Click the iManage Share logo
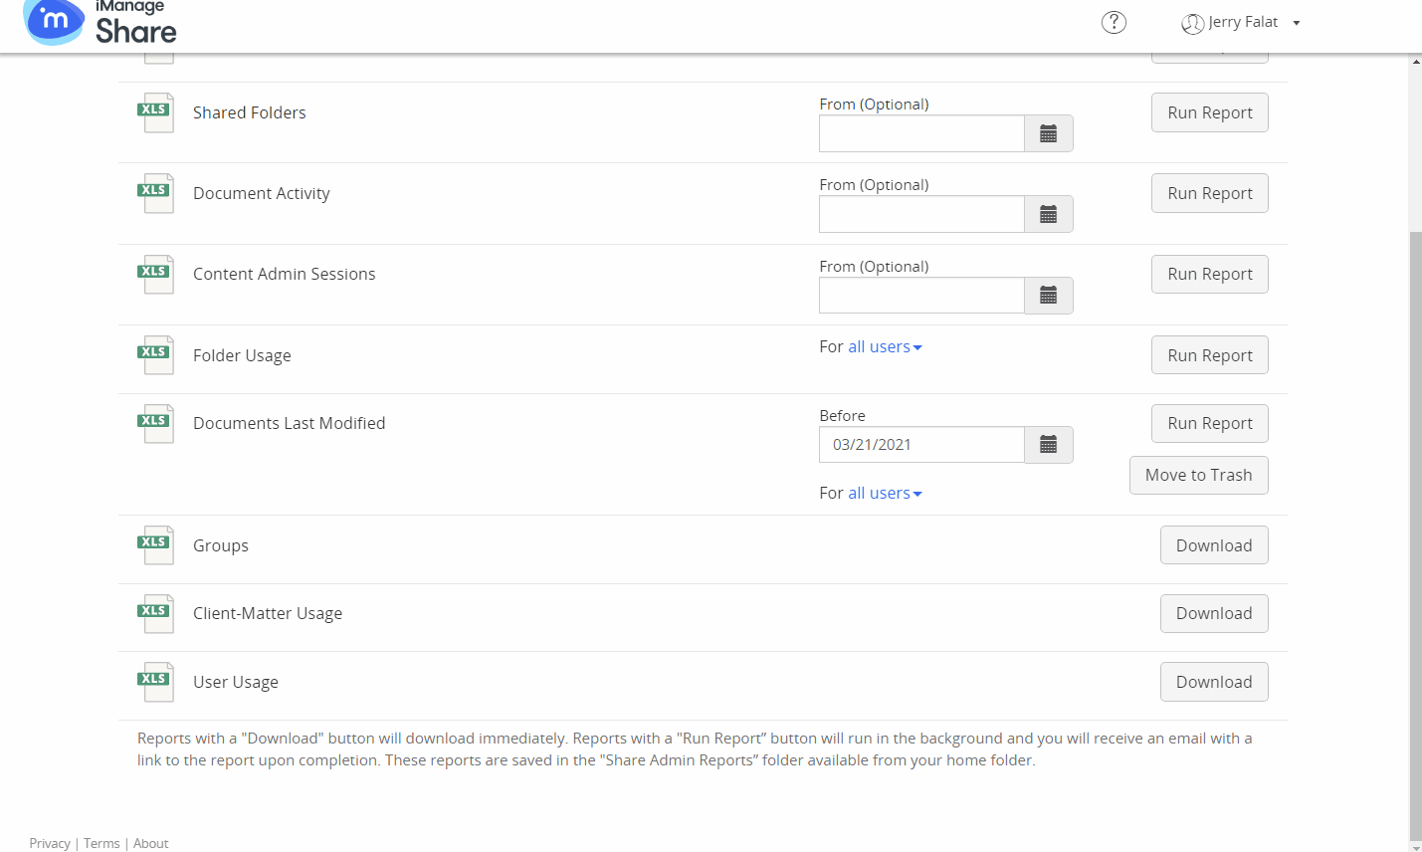 100,23
